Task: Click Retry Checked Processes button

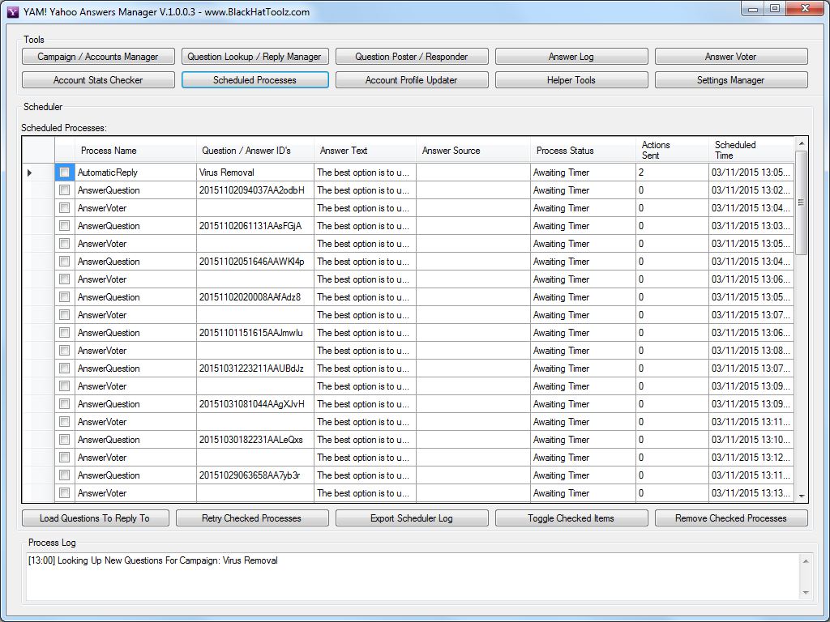Action: point(252,518)
